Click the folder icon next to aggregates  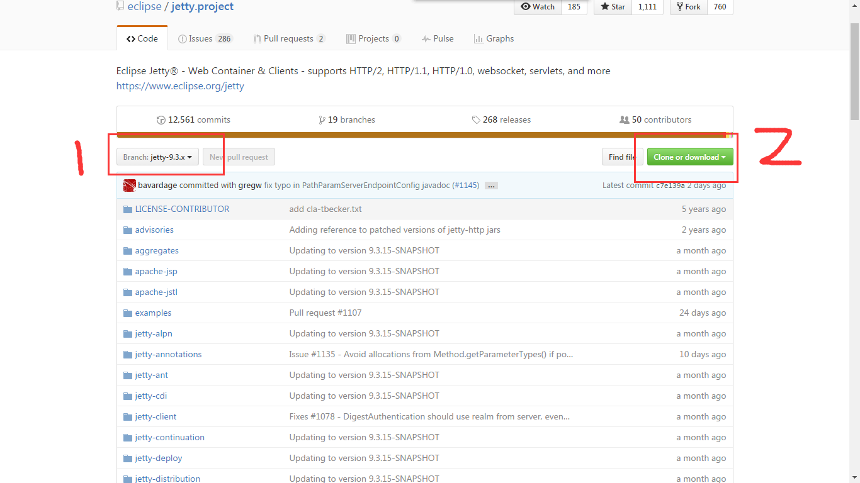pos(128,251)
